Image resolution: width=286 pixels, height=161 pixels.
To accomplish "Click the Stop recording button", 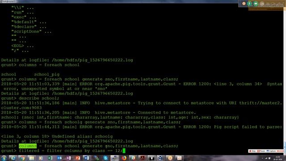I will click(x=252, y=151).
